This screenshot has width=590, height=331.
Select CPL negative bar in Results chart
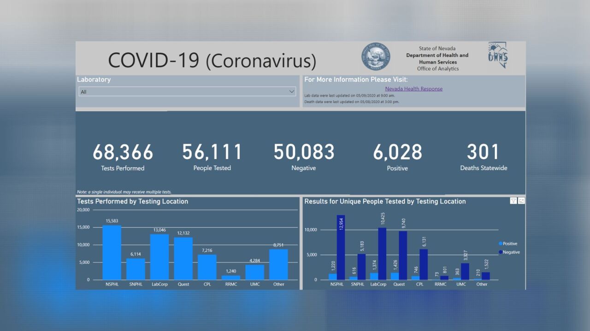tap(424, 264)
